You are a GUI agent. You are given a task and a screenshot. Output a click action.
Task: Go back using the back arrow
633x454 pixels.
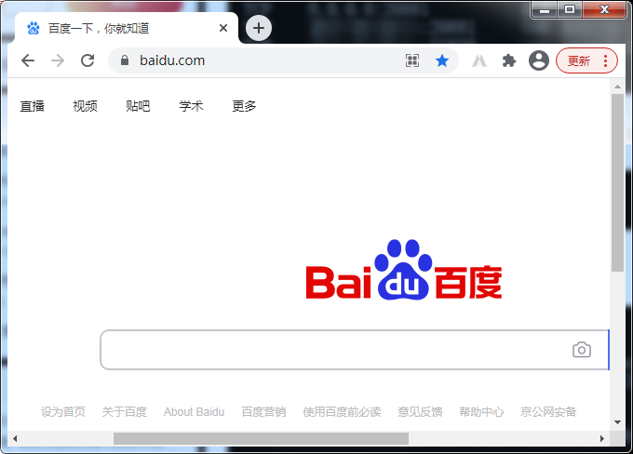(x=28, y=60)
